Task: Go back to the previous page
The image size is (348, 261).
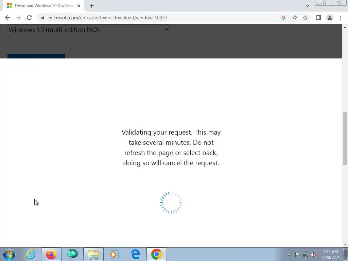Action: coord(7,18)
